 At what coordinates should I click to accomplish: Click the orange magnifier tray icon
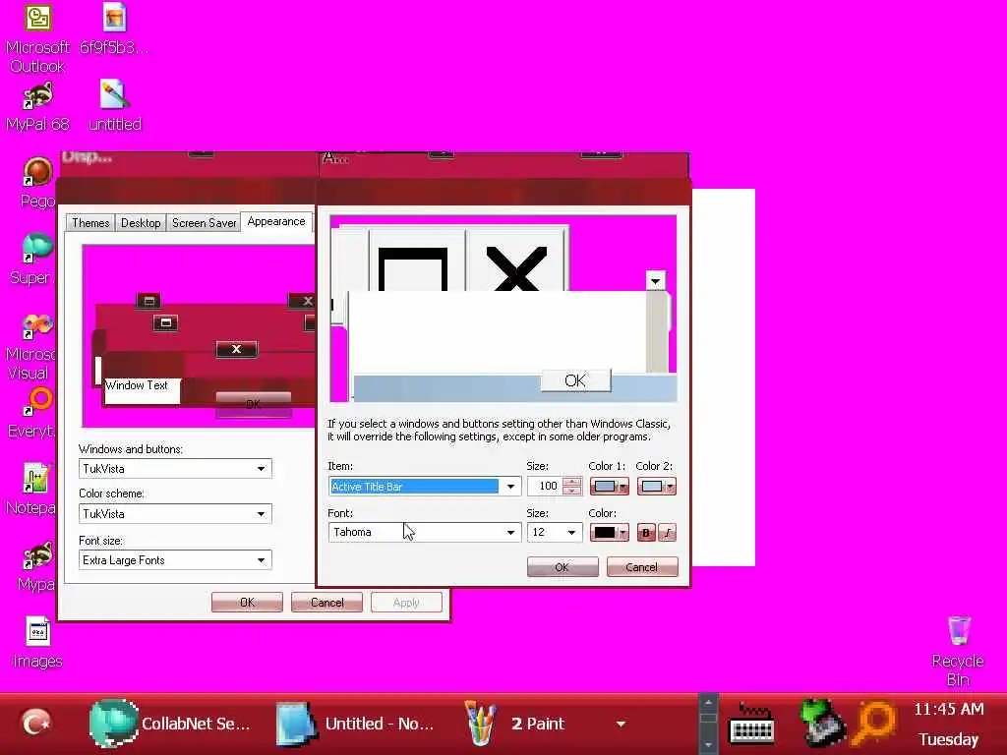874,725
